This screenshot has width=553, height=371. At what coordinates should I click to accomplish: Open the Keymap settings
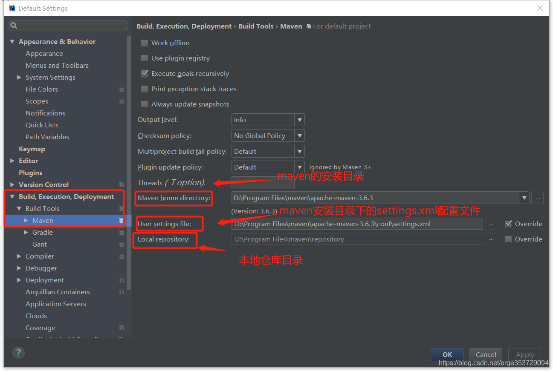click(x=32, y=149)
